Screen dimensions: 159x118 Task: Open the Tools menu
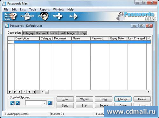[33, 10]
